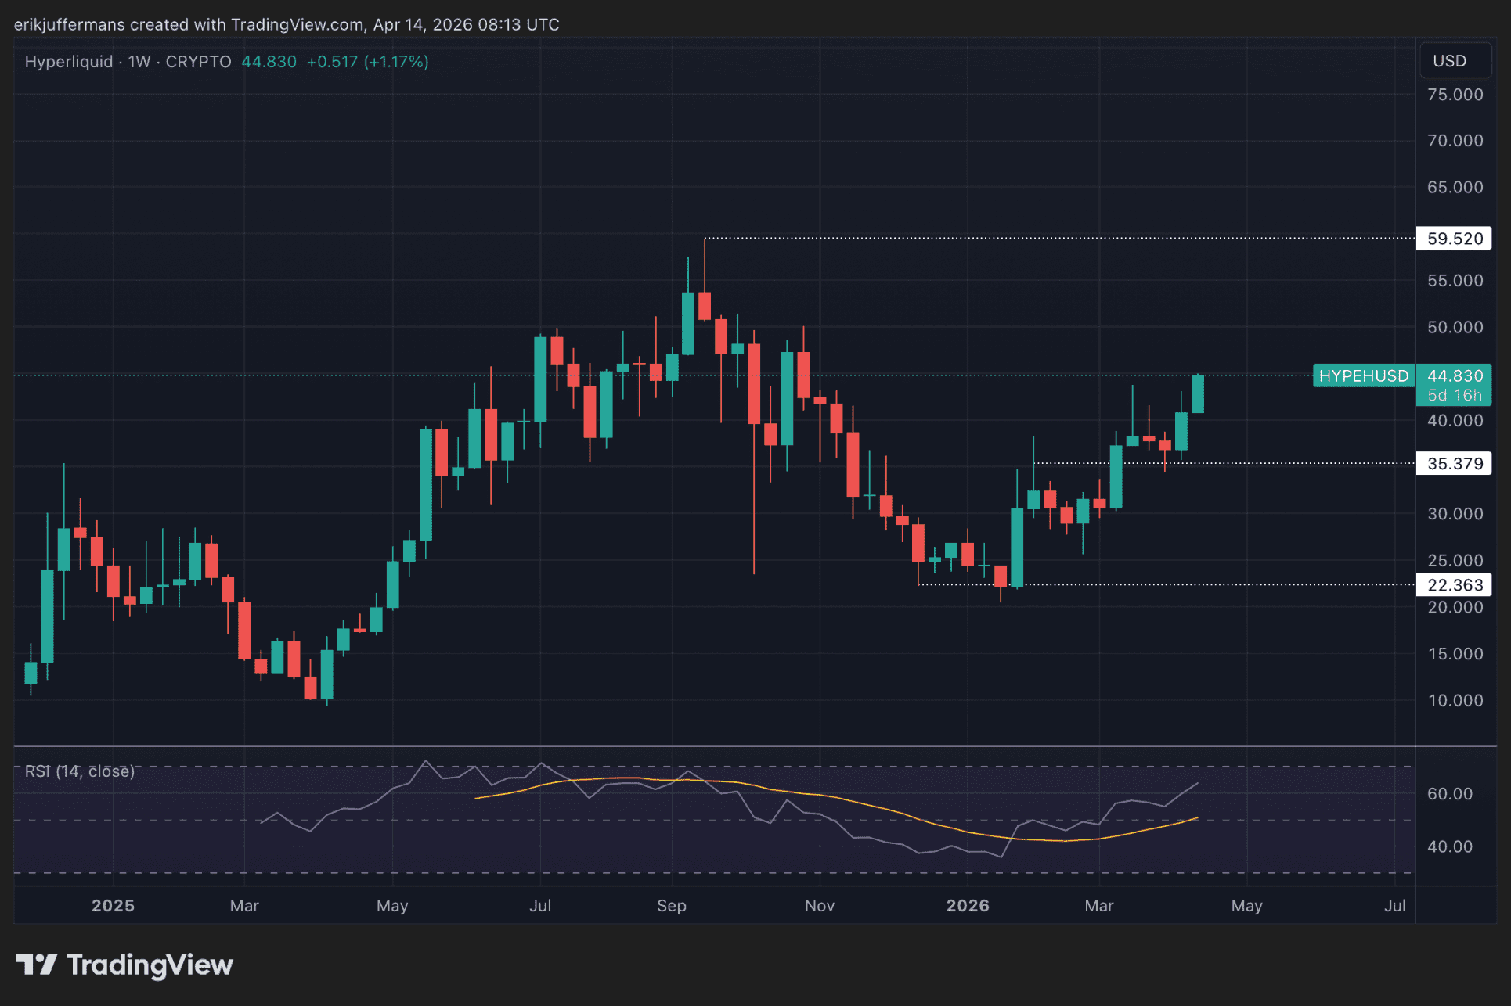Click the 22.363 price level label

pos(1454,585)
